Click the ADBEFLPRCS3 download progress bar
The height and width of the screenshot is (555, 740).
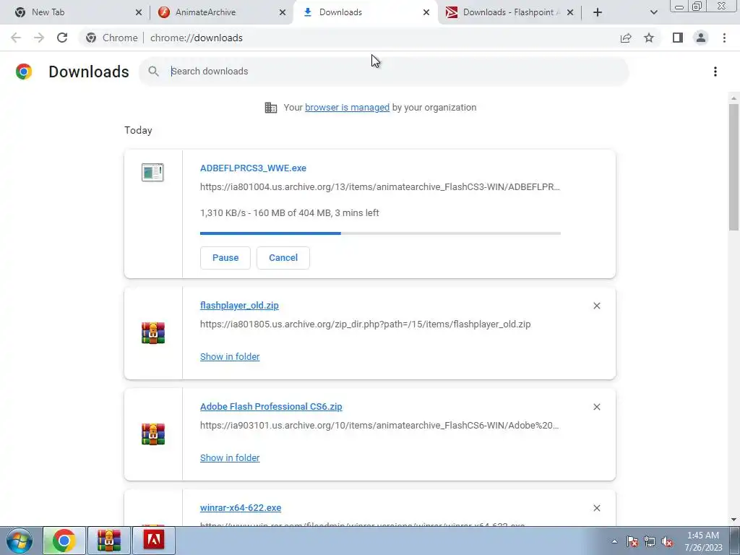tap(380, 233)
